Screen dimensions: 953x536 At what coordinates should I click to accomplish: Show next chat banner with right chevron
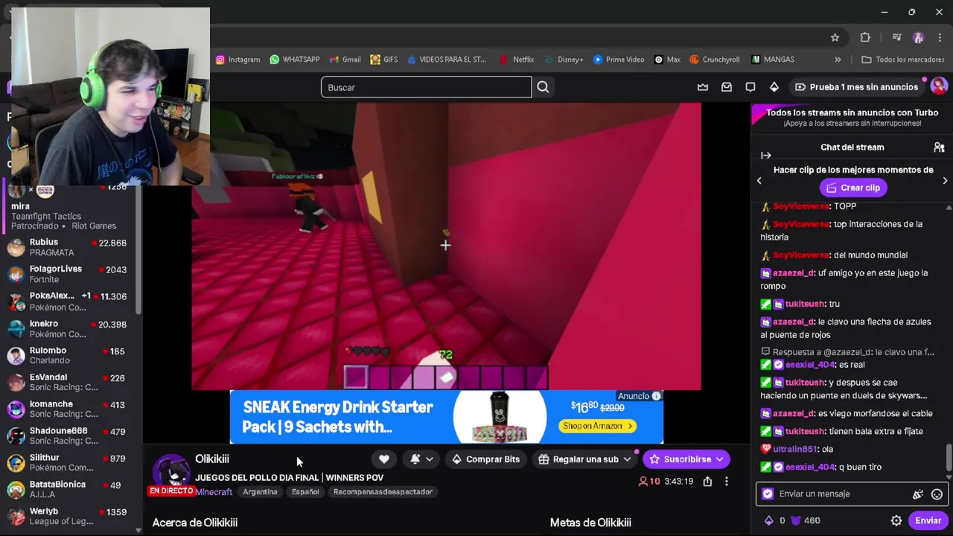tap(945, 180)
